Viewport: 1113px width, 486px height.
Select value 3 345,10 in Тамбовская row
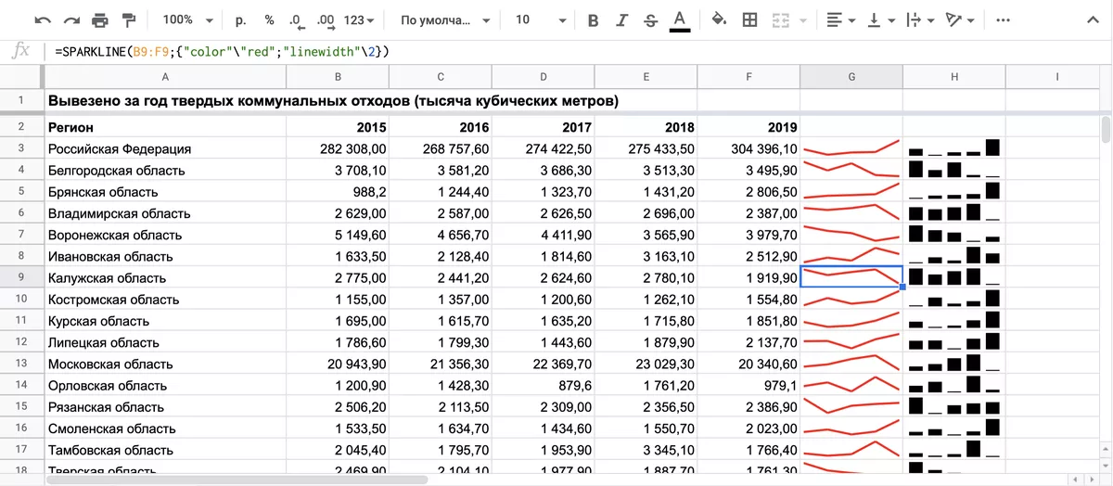click(646, 449)
